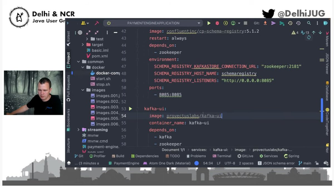Viewport: 334px width, 186px height.
Task: Collapse the docker folder
Action: click(83, 67)
